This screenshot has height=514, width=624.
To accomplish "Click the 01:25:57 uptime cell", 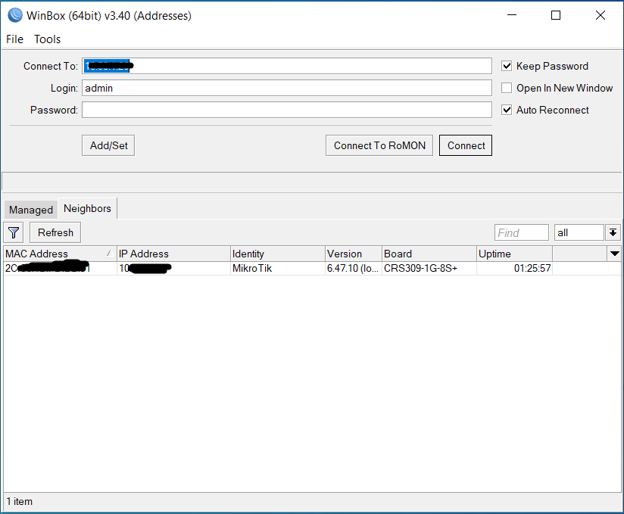I will click(514, 268).
